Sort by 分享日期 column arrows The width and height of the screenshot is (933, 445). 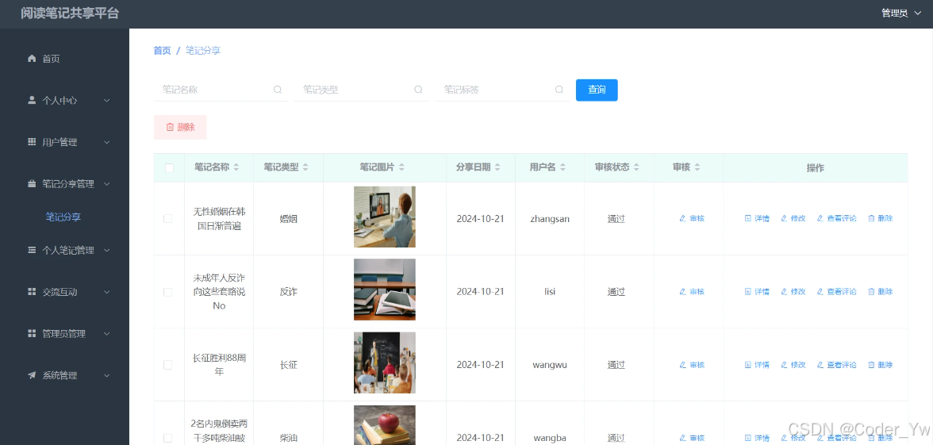pos(497,168)
